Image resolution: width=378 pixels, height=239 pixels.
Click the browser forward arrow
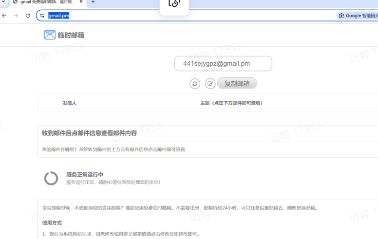[x=16, y=16]
